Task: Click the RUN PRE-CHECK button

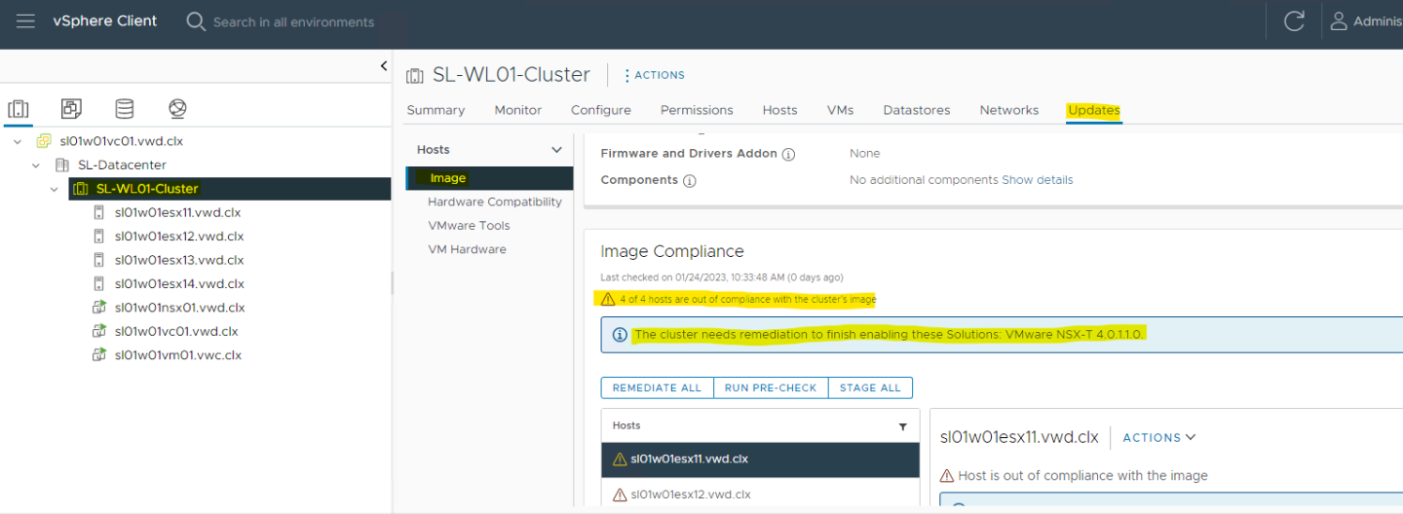Action: point(770,387)
